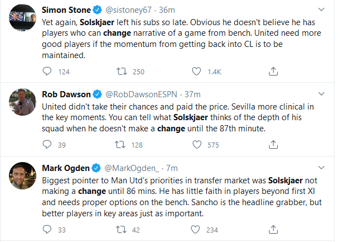Open Simon Stone's profile name link
Screen dimensions: 344x242
(x=66, y=10)
